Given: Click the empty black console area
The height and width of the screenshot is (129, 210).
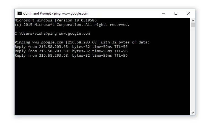Looking at the screenshot, I should (102, 88).
